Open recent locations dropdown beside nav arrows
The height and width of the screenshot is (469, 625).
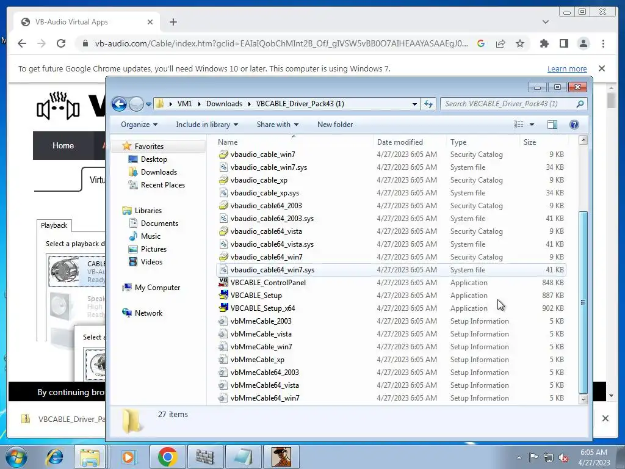(x=148, y=104)
